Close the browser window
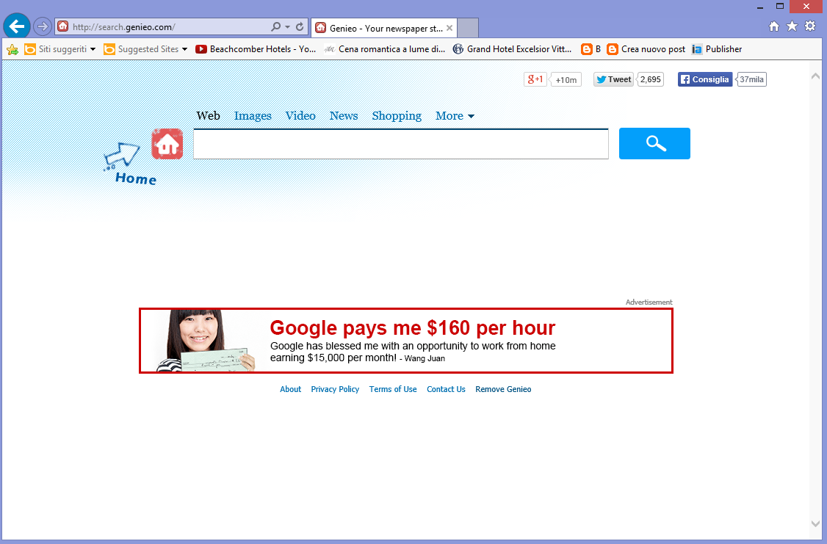Screen dimensions: 827x544 [x=806, y=7]
